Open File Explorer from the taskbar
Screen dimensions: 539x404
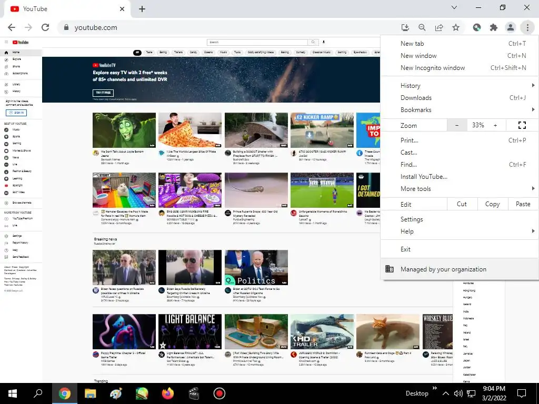(91, 393)
